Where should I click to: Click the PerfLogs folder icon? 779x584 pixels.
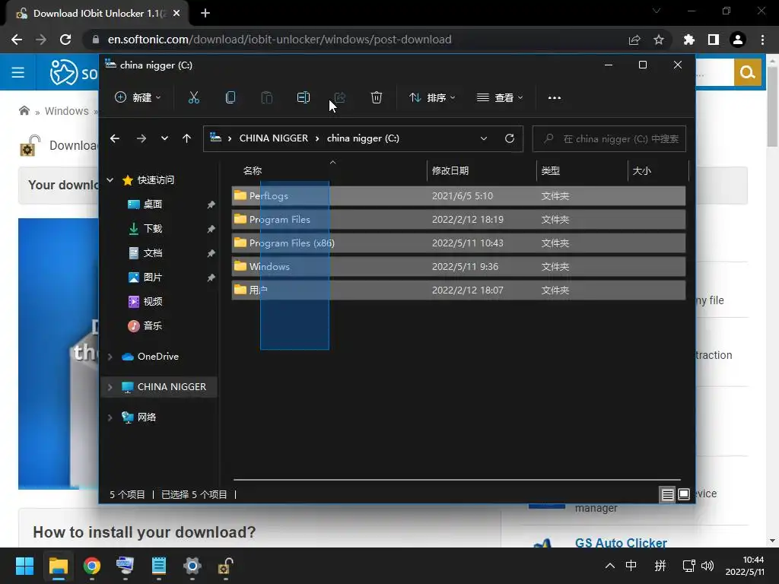tap(240, 195)
